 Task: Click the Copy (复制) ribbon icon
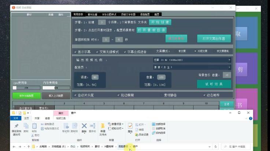point(26,126)
